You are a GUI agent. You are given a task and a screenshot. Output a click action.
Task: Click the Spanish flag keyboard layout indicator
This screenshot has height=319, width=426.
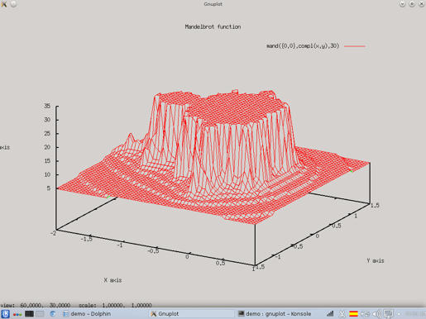pyautogui.click(x=353, y=314)
